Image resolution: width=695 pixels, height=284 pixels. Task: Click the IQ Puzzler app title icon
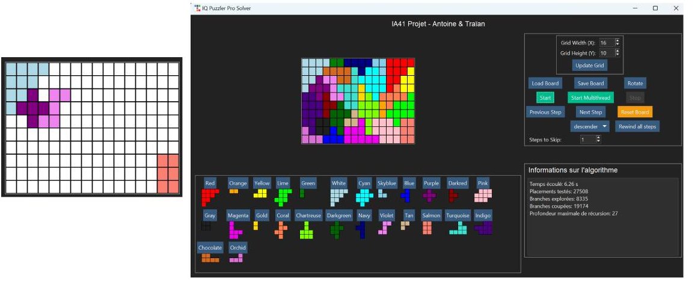click(x=198, y=8)
